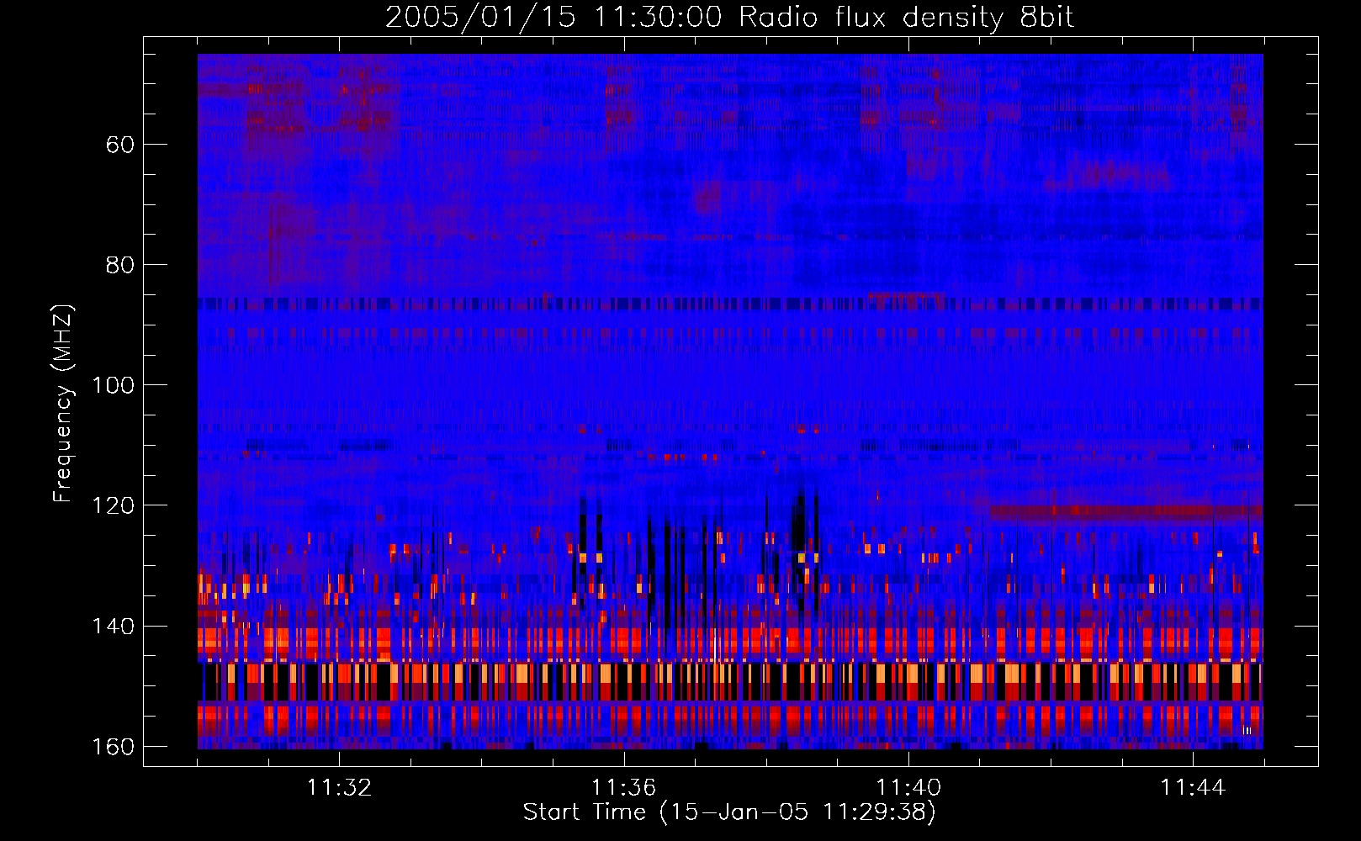Click the 120 frequency tick label
1361x841 pixels.
point(113,505)
